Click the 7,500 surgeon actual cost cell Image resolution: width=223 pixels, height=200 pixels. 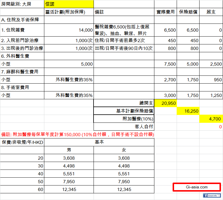point(165,64)
